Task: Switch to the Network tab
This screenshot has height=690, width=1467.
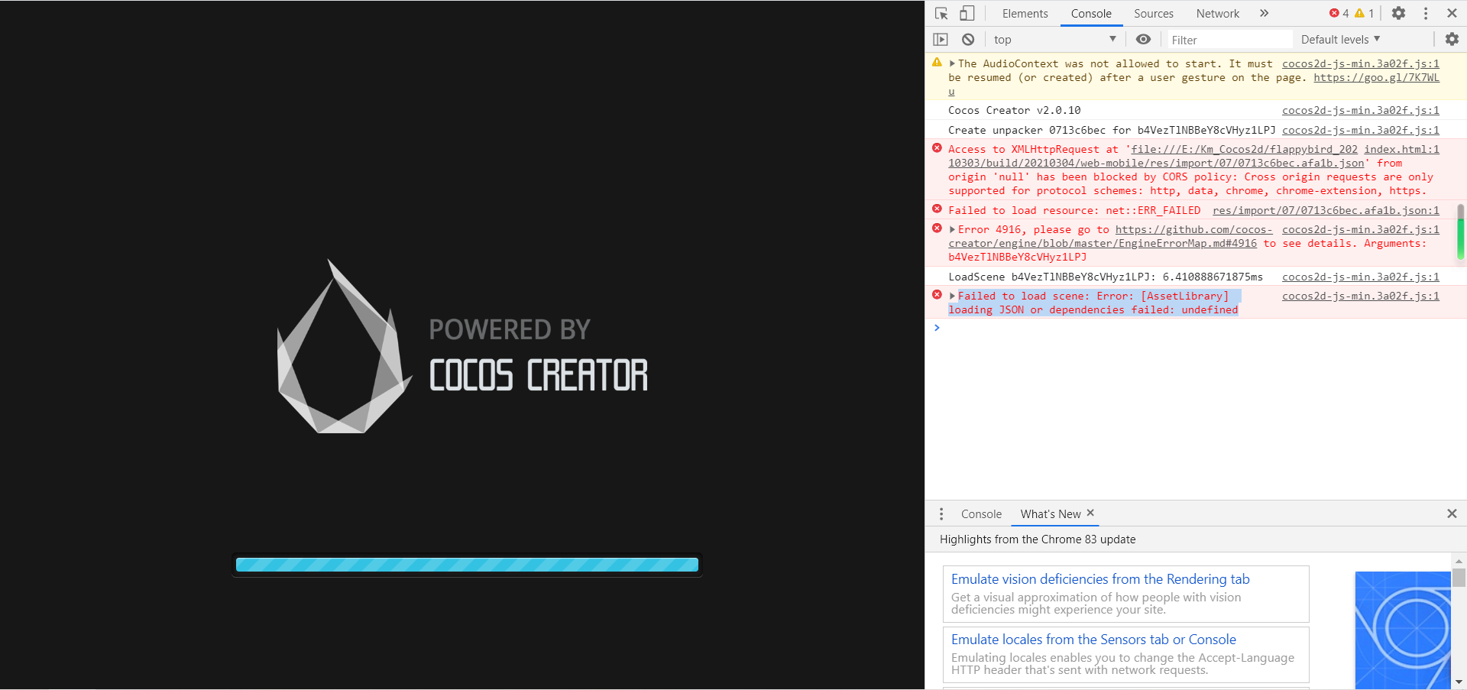Action: (x=1217, y=14)
